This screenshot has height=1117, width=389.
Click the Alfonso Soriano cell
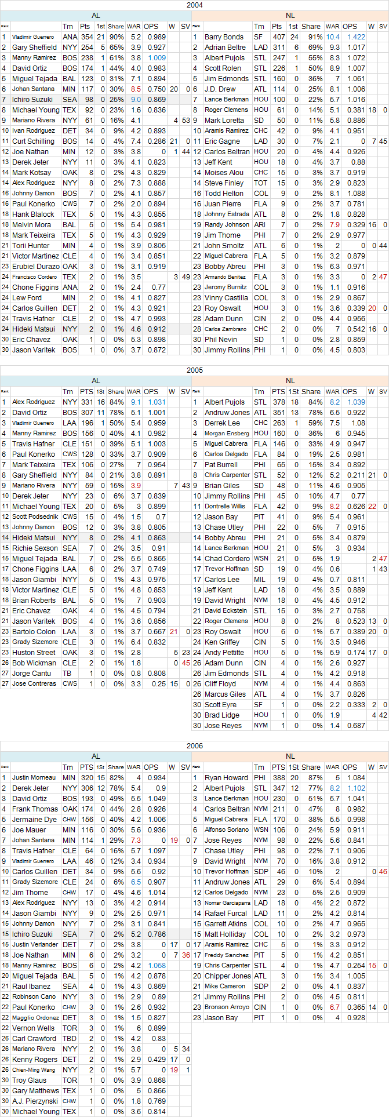point(227,830)
